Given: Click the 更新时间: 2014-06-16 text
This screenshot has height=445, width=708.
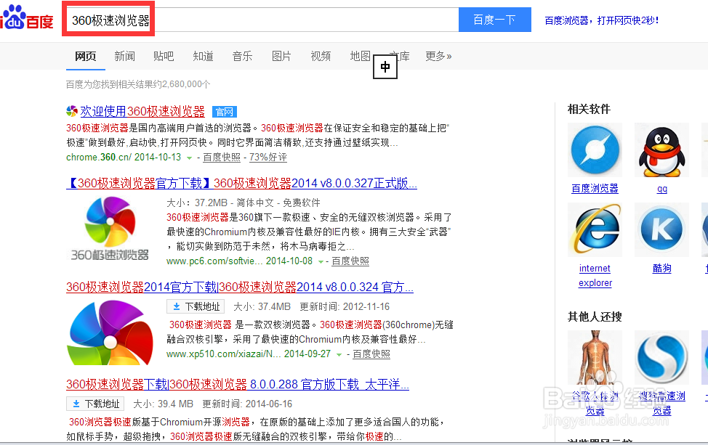Looking at the screenshot, I should click(247, 404).
